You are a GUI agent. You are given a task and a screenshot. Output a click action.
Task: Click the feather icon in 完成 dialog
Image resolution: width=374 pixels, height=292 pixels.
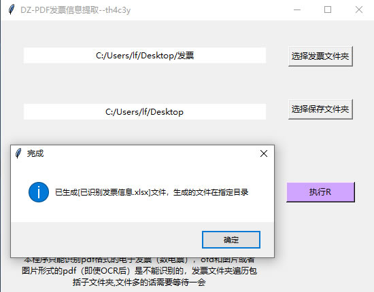pyautogui.click(x=18, y=153)
